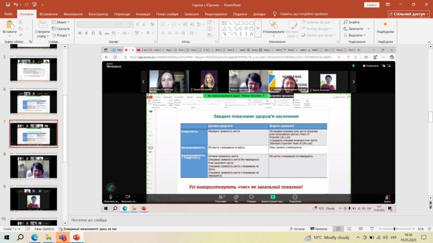433x243 pixels.
Task: Switch to the Анімація ribbon tab
Action: click(142, 14)
